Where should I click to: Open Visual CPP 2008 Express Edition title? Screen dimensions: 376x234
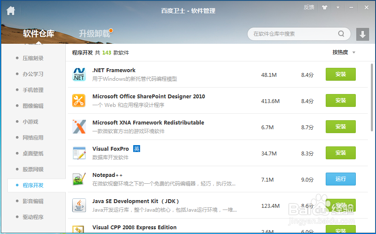pos(134,227)
